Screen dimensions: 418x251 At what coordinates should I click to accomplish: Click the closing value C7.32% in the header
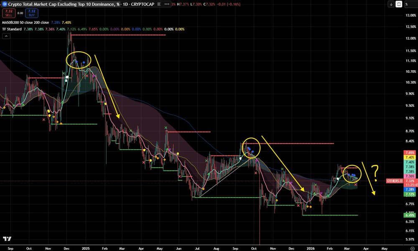coord(209,4)
